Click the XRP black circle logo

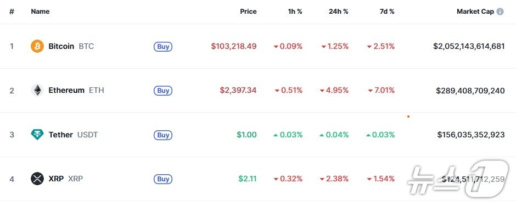tap(37, 179)
